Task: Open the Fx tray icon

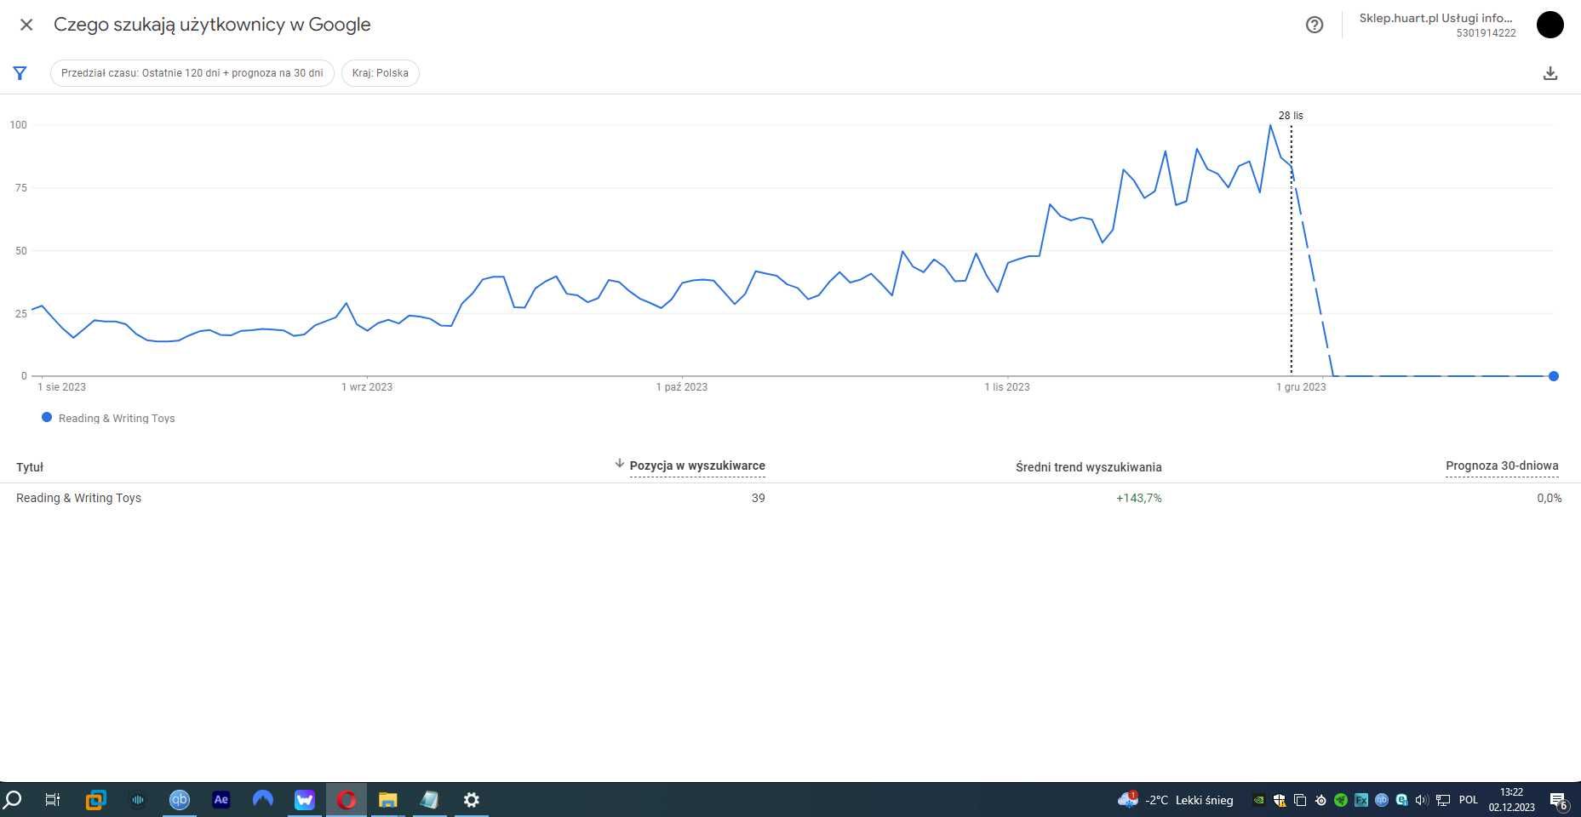Action: pos(1361,800)
